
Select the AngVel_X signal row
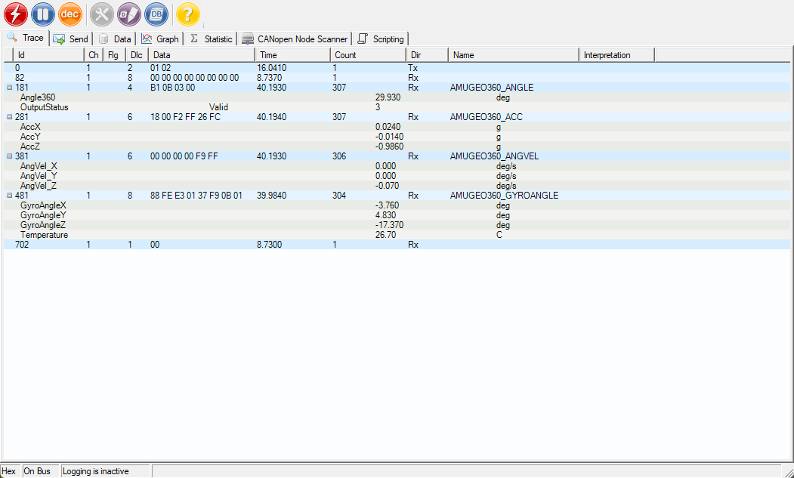click(397, 166)
